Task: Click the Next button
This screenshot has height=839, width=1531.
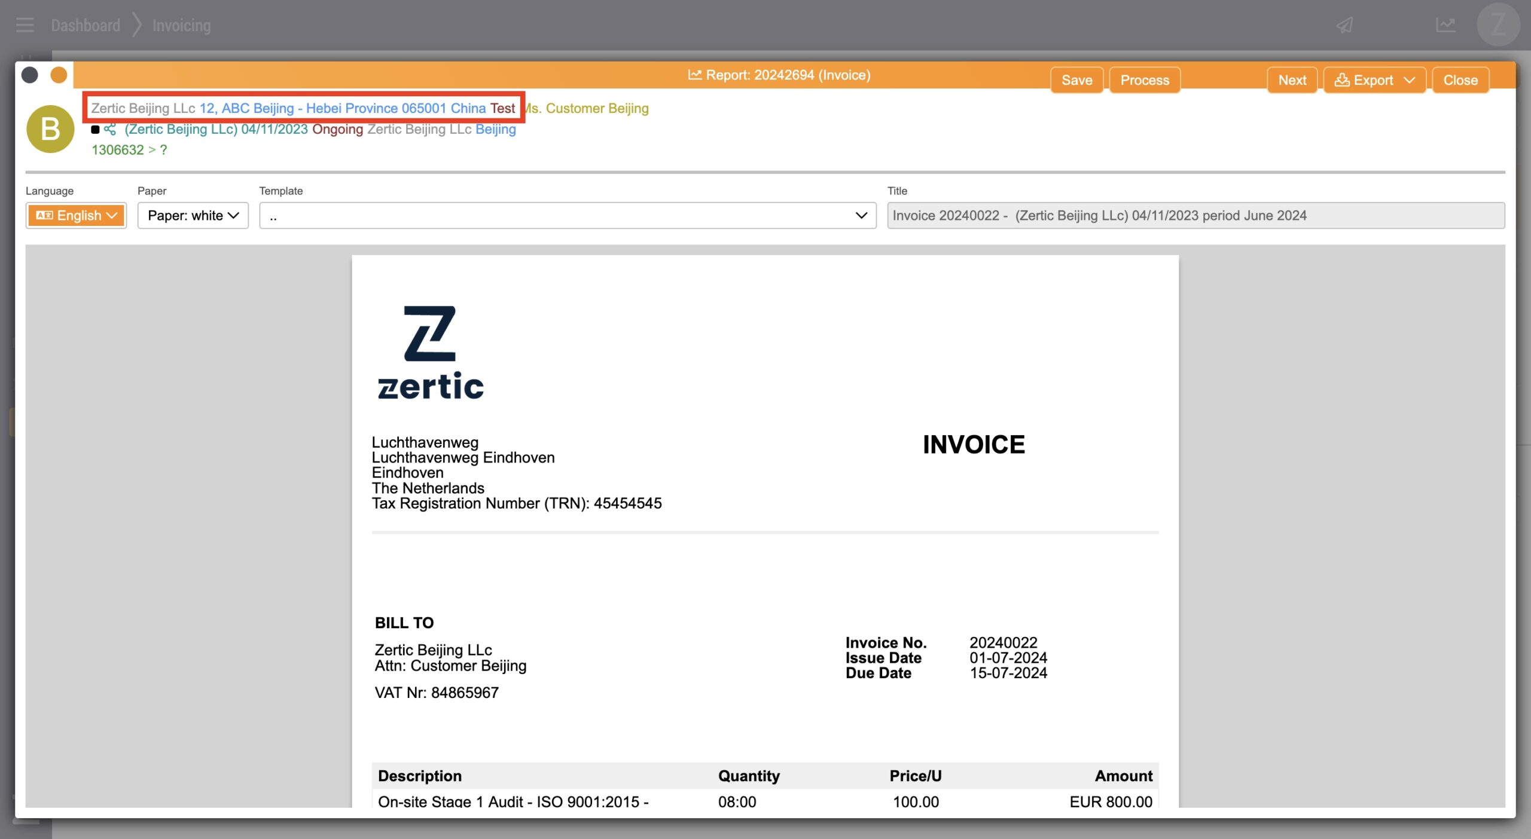Action: tap(1292, 80)
